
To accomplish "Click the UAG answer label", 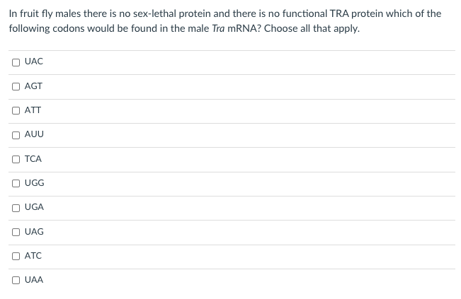I will pyautogui.click(x=34, y=232).
